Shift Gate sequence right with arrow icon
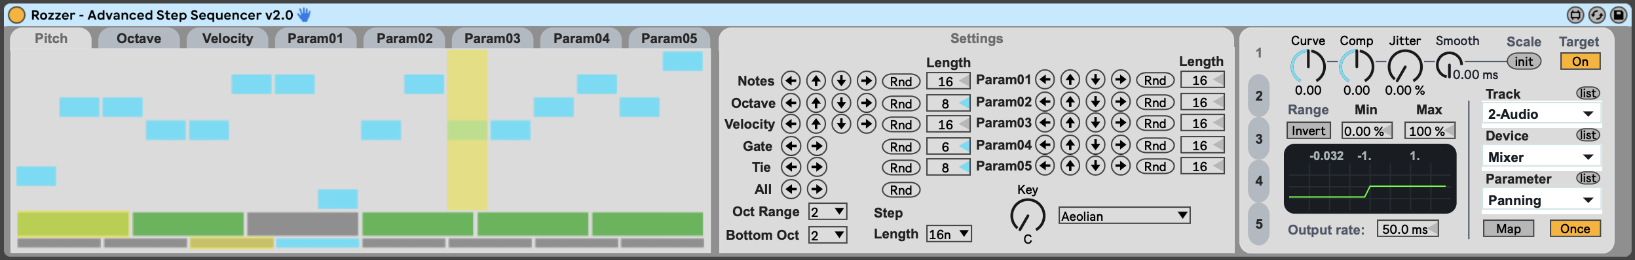The width and height of the screenshot is (1635, 260). (x=816, y=146)
